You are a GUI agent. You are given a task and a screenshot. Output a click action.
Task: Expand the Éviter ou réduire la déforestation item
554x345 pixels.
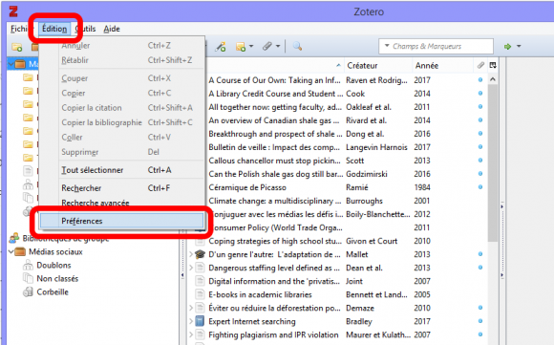(191, 308)
